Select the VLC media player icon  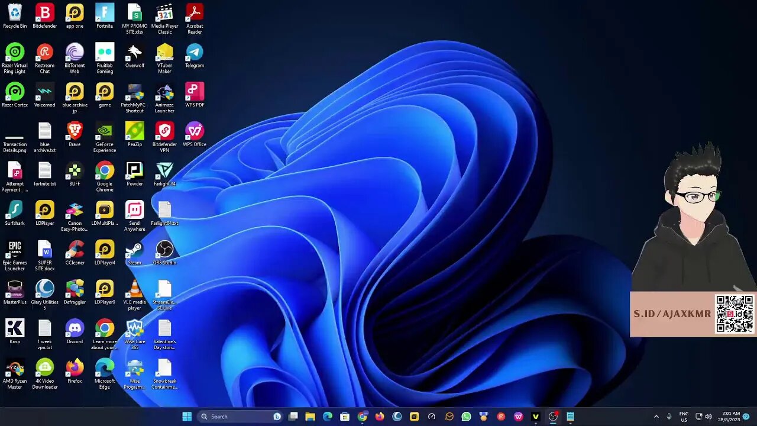point(135,295)
